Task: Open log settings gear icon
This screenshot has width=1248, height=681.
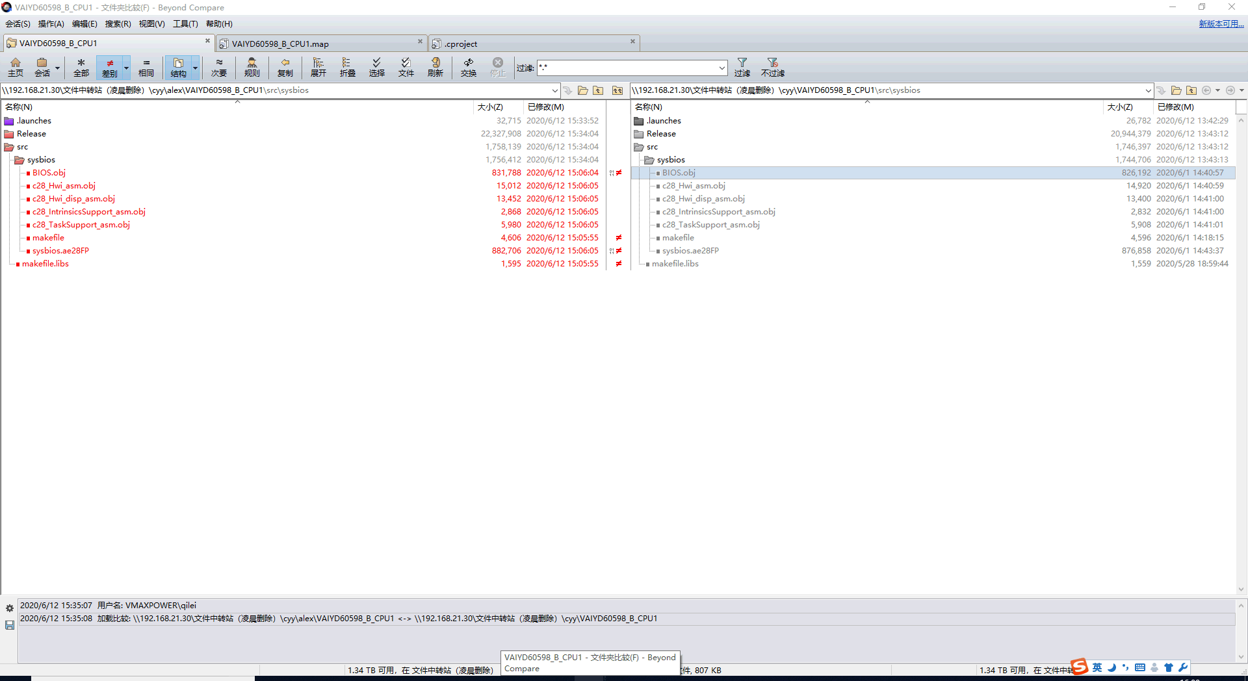Action: 10,608
